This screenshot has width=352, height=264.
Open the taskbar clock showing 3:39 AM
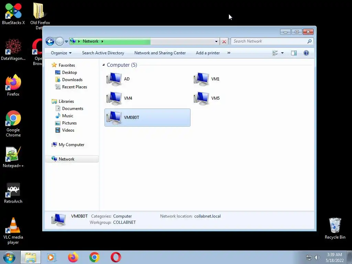click(x=334, y=257)
